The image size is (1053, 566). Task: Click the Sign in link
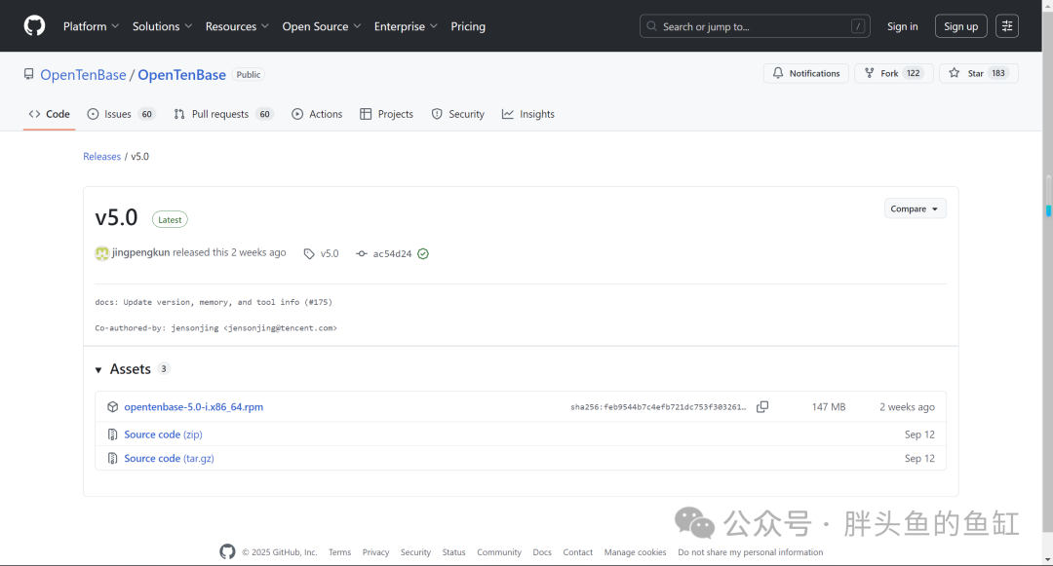click(902, 26)
